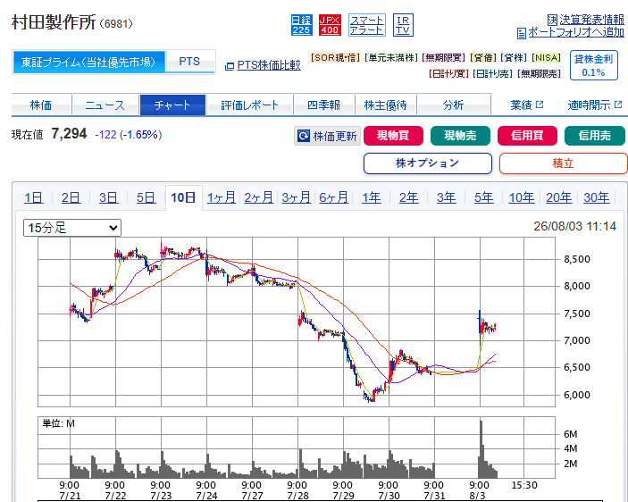Select 10年 chart period
This screenshot has width=628, height=502.
click(522, 197)
